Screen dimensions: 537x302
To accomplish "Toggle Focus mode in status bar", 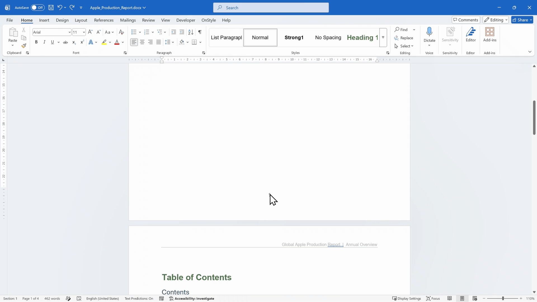I will coord(433,298).
